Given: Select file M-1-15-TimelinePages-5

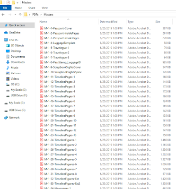Looking at the screenshot, I should tap(60, 96).
